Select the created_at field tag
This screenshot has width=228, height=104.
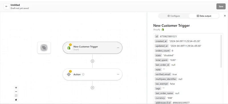point(161,41)
